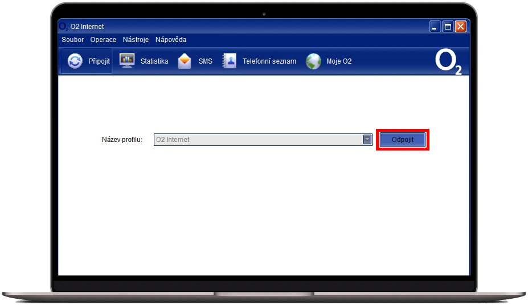Open the Operace menu

pyautogui.click(x=103, y=40)
